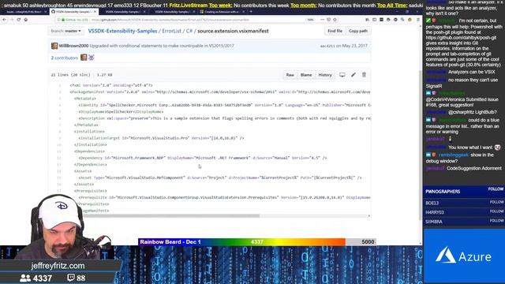Switch to the fourth VSSDK-Extensibility-Samples tab
Screen dimensions: 505x284
173,12
